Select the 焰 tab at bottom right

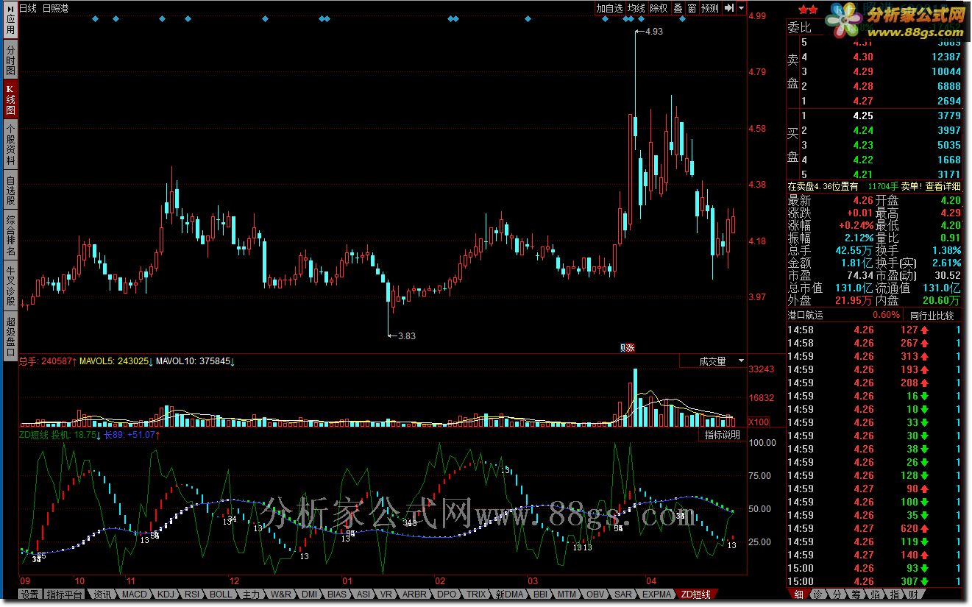tap(875, 594)
